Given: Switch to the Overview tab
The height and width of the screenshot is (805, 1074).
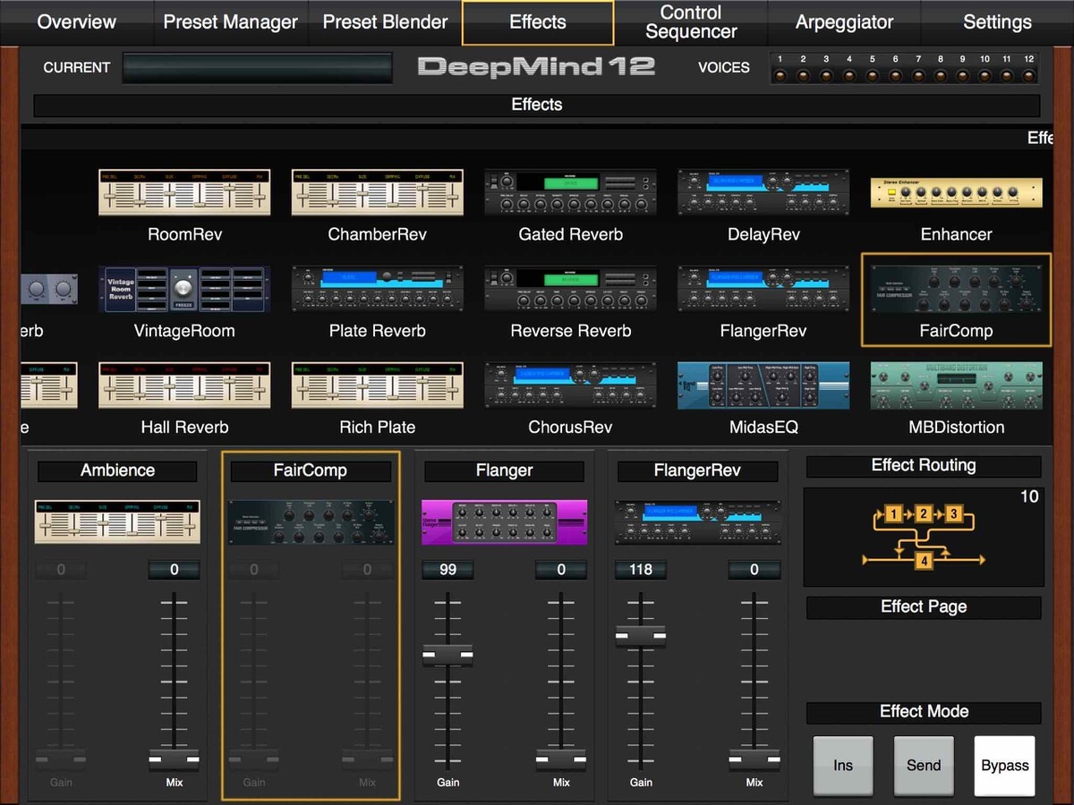Looking at the screenshot, I should [x=77, y=22].
